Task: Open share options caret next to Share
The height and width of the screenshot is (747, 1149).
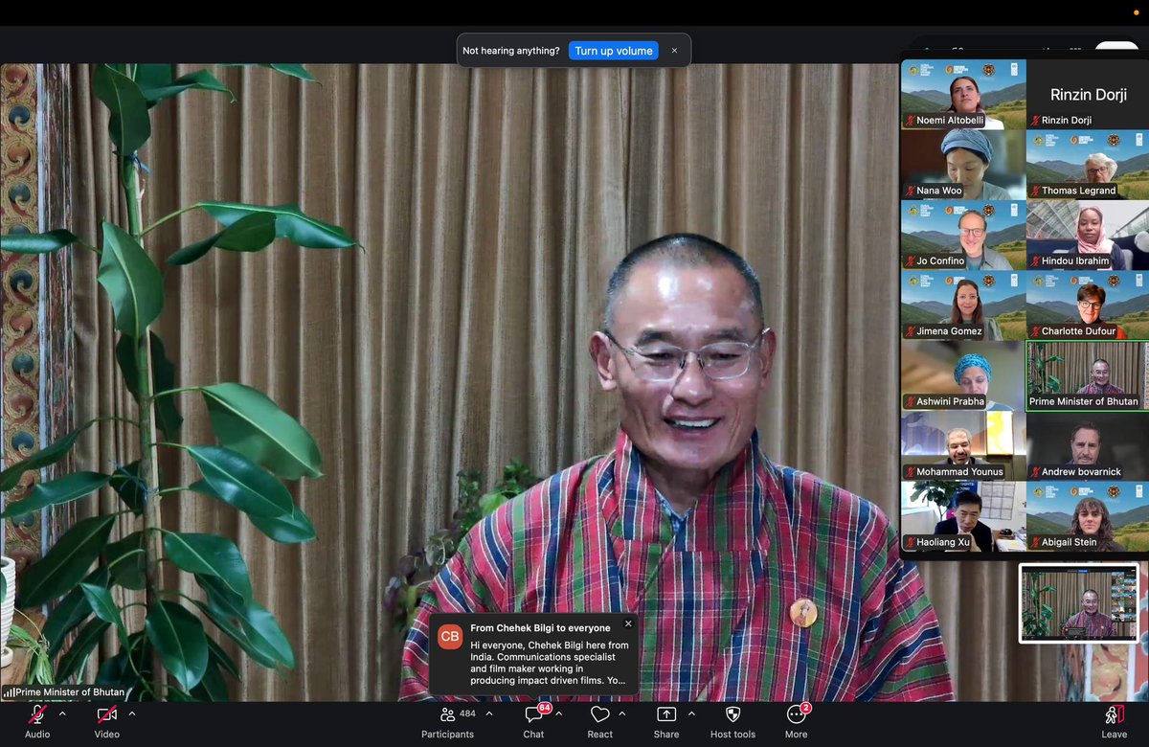Action: [691, 713]
